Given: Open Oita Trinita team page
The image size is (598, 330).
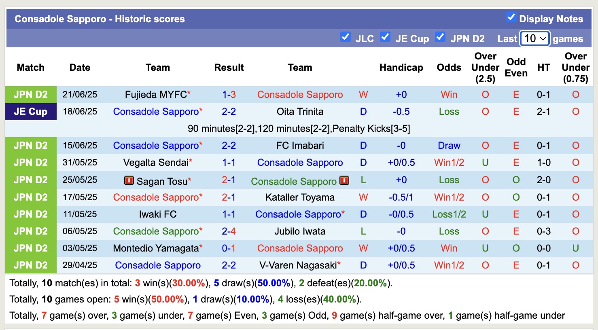Looking at the screenshot, I should 300,112.
